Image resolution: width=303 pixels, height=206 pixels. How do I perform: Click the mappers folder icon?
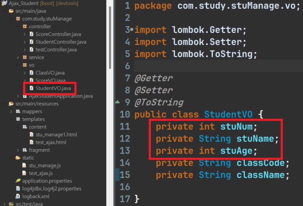[x=18, y=112]
